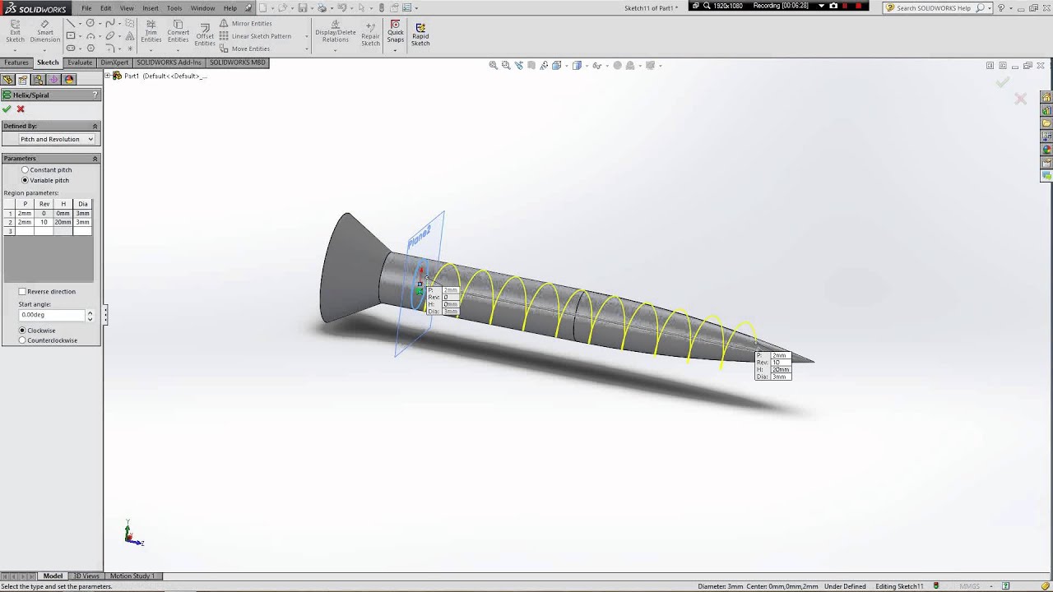The width and height of the screenshot is (1053, 592).
Task: Choose the Clockwise radio option
Action: click(22, 331)
